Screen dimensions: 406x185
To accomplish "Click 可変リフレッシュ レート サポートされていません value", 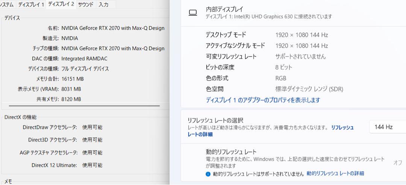I will coord(300,57).
